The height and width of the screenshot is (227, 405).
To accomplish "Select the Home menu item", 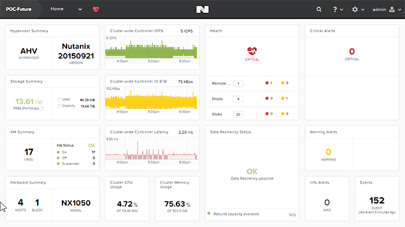I will pyautogui.click(x=57, y=9).
